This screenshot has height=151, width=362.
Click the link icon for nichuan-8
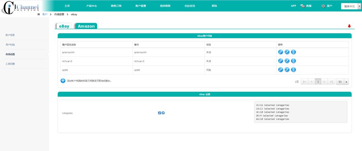281,61
